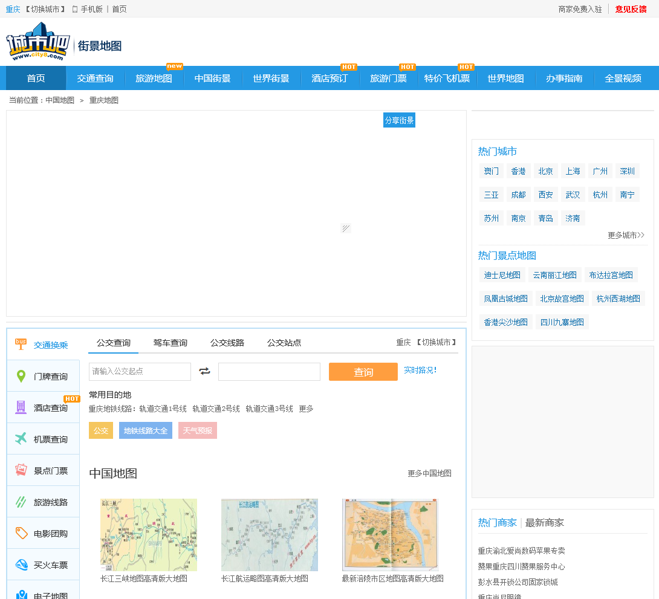This screenshot has height=599, width=659.
Task: Click the 分享街景 button
Action: tap(399, 120)
